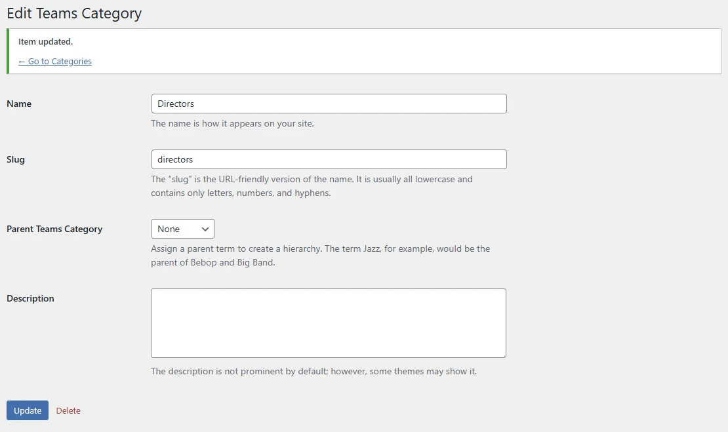Follow the Go to Categories link
The width and height of the screenshot is (728, 432).
point(55,62)
